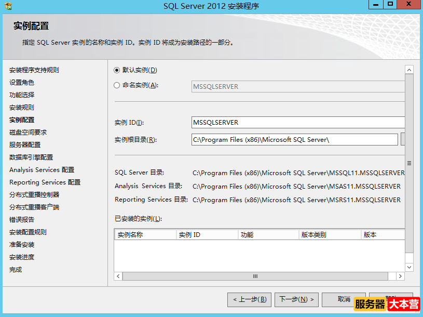This screenshot has width=423, height=317.
Task: Click the SQL Server setup title bar icon
Action: (x=8, y=6)
